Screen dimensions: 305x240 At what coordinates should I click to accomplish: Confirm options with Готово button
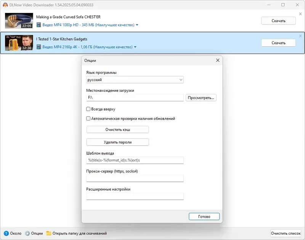point(204,217)
